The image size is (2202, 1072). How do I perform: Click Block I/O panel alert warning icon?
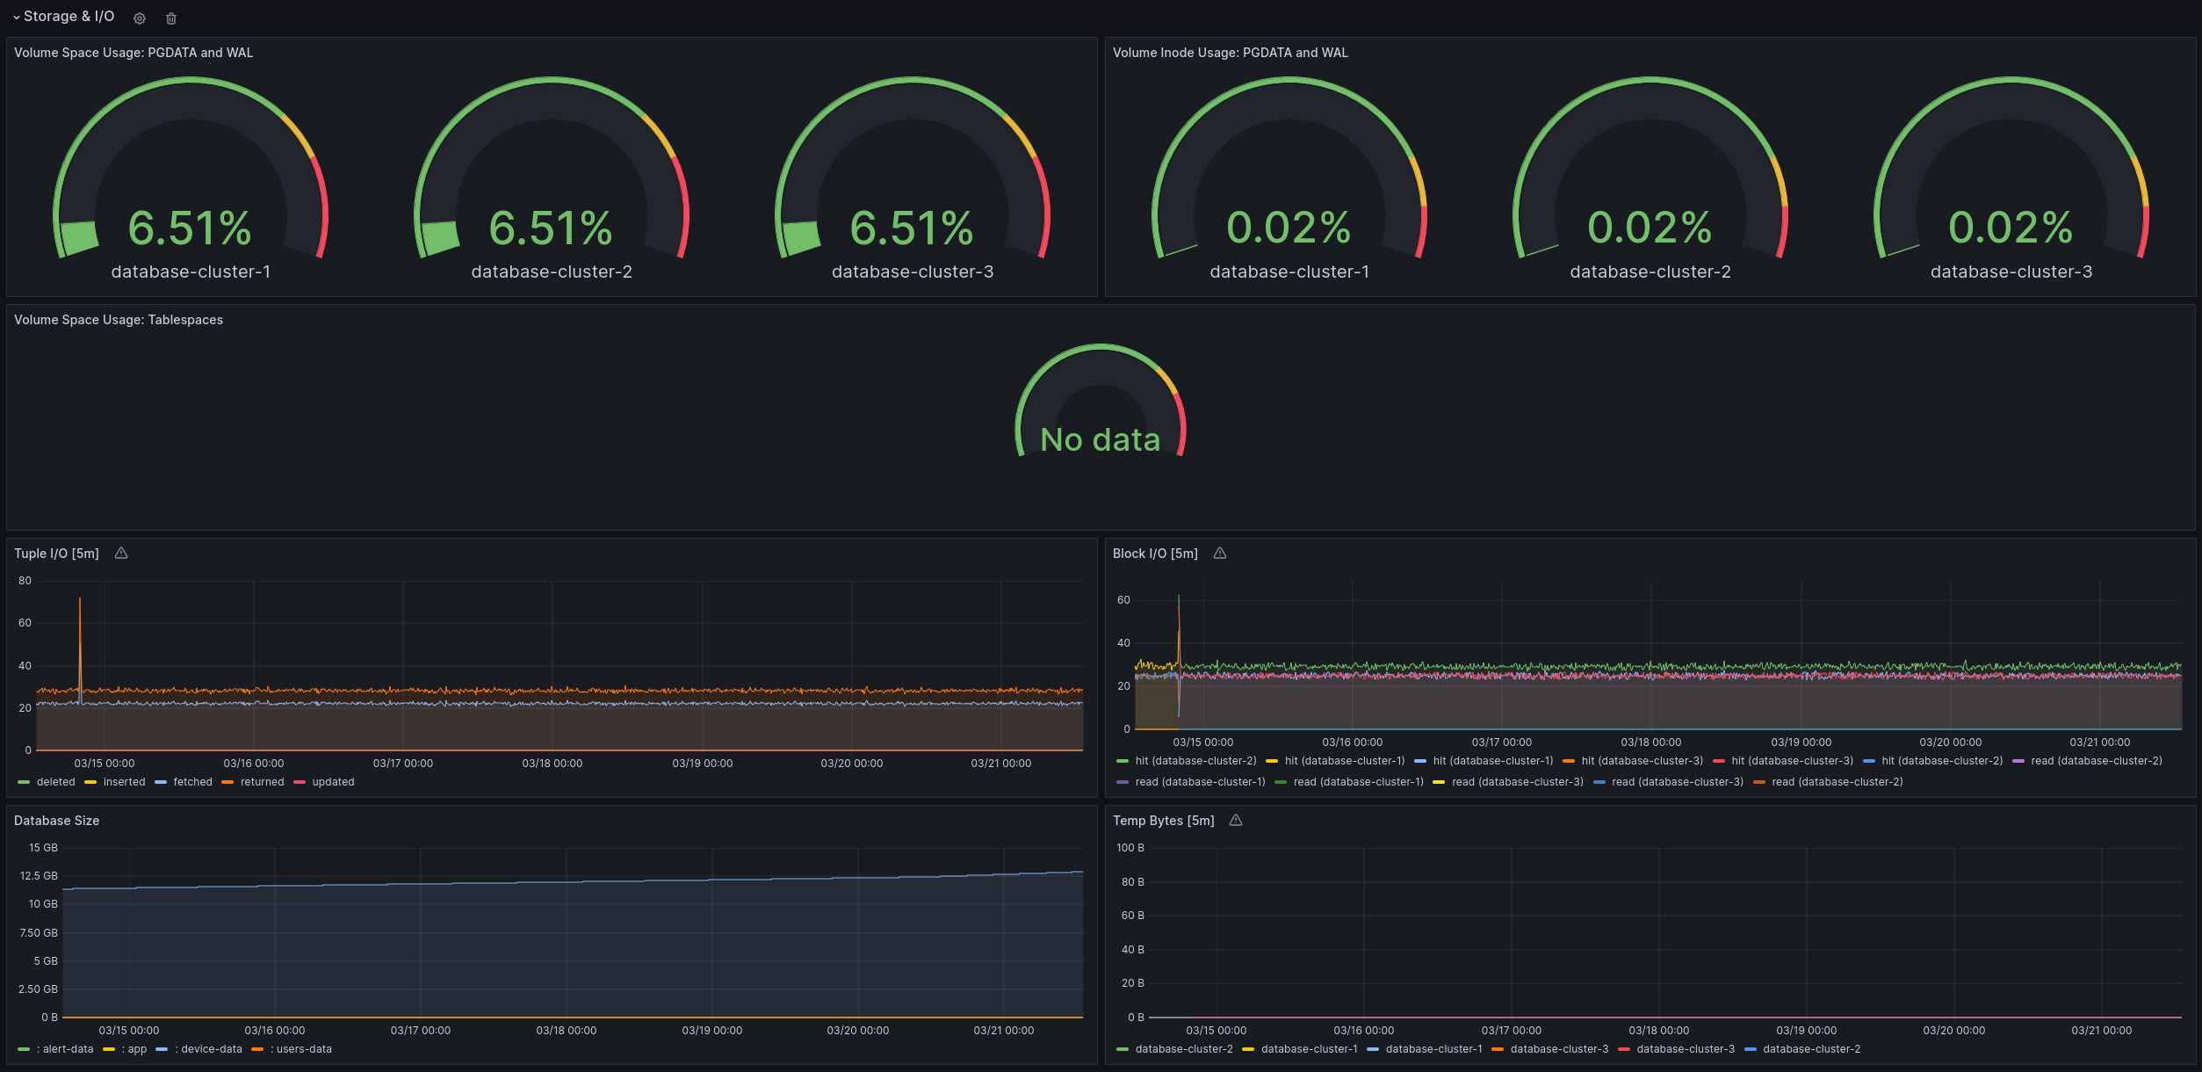tap(1220, 554)
